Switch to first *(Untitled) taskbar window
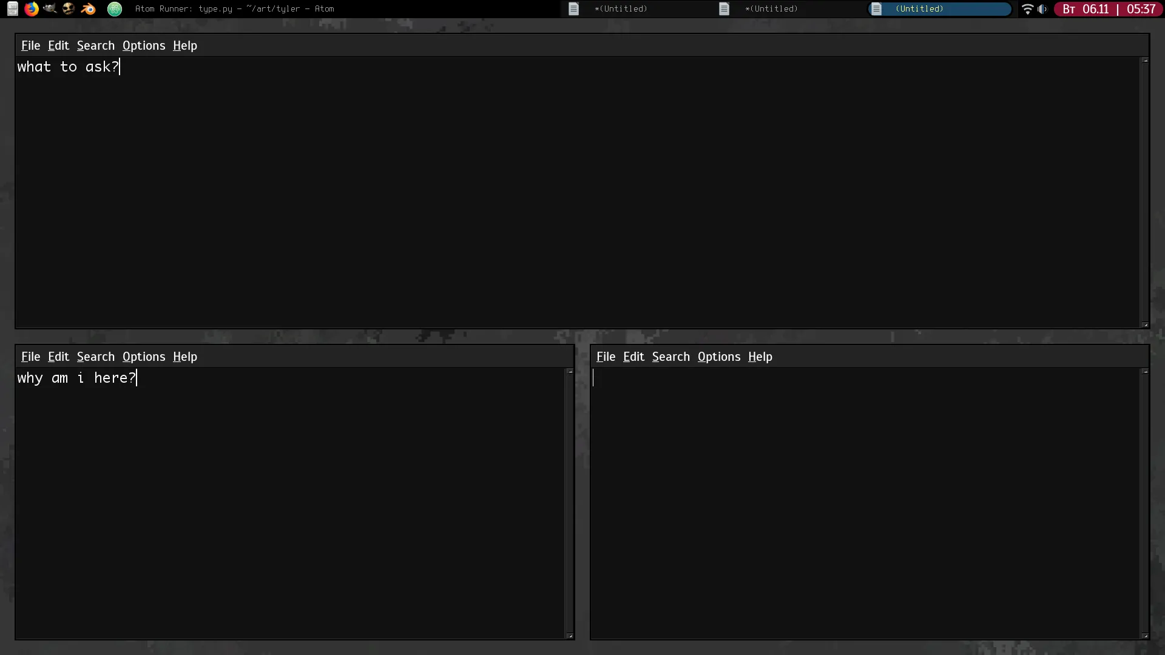The height and width of the screenshot is (655, 1165). click(620, 8)
